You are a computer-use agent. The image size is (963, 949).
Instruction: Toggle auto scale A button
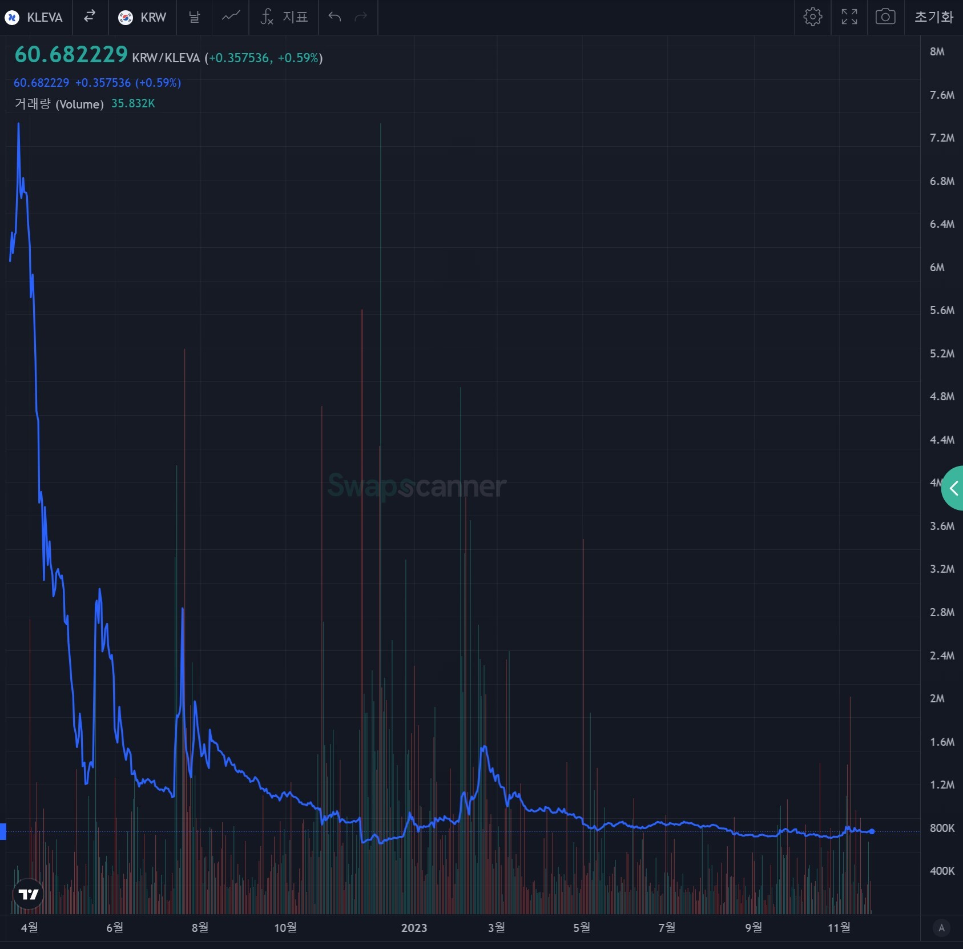tap(941, 928)
